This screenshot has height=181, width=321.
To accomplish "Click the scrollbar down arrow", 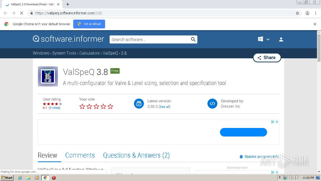I will (319, 172).
